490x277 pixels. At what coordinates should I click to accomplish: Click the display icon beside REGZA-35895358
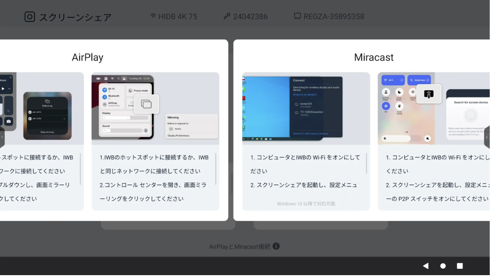(297, 16)
